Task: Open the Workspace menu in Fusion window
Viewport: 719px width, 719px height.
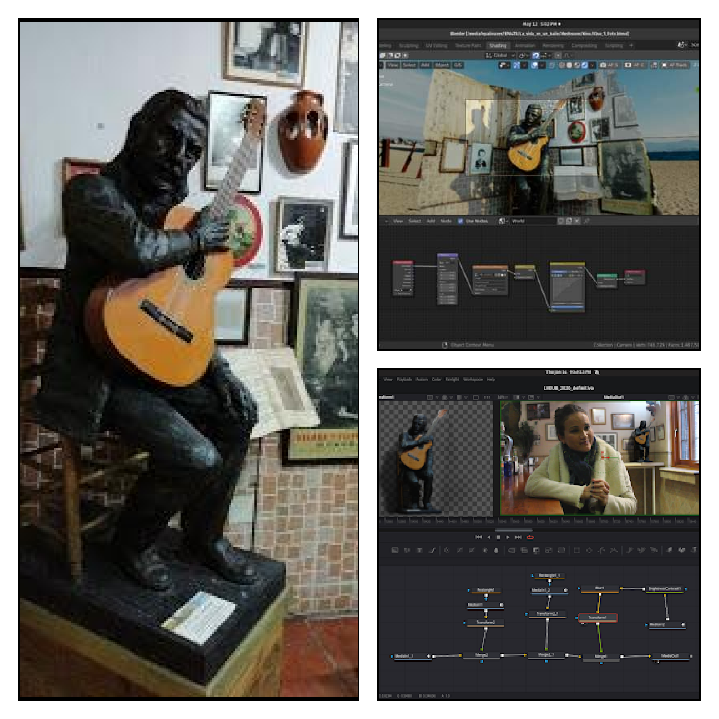Action: click(x=473, y=379)
